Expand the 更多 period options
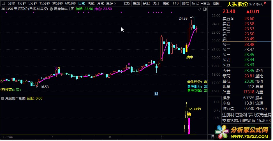This screenshot has height=141, width=273. click(x=111, y=3)
